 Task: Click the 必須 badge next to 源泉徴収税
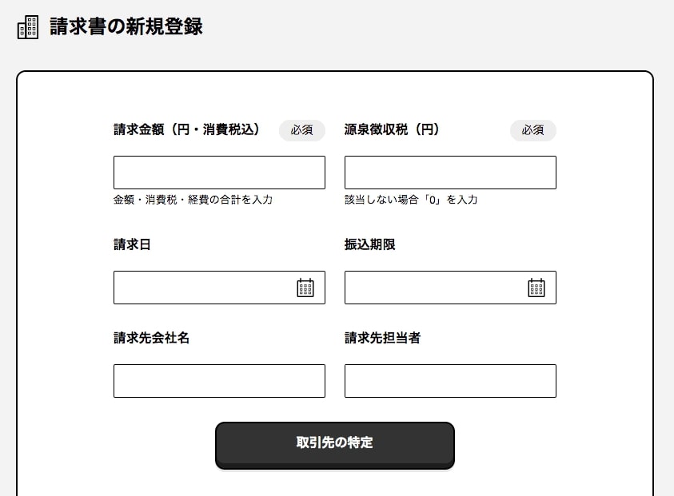pos(532,130)
